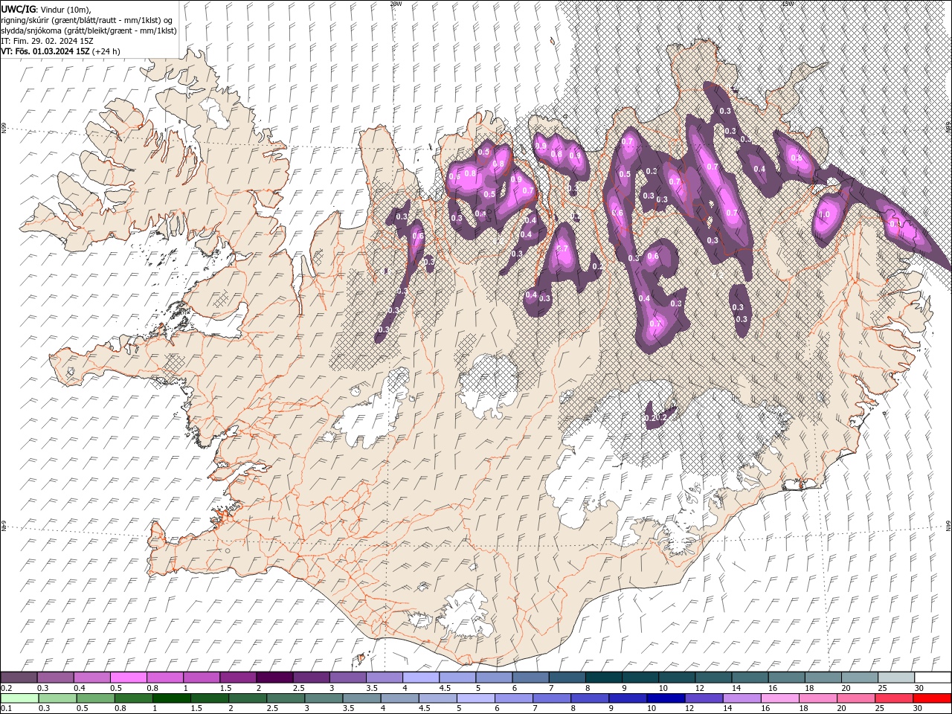
Task: Click the 5–6 light periwinkle swatch in the rain legend
Action: (x=475, y=698)
